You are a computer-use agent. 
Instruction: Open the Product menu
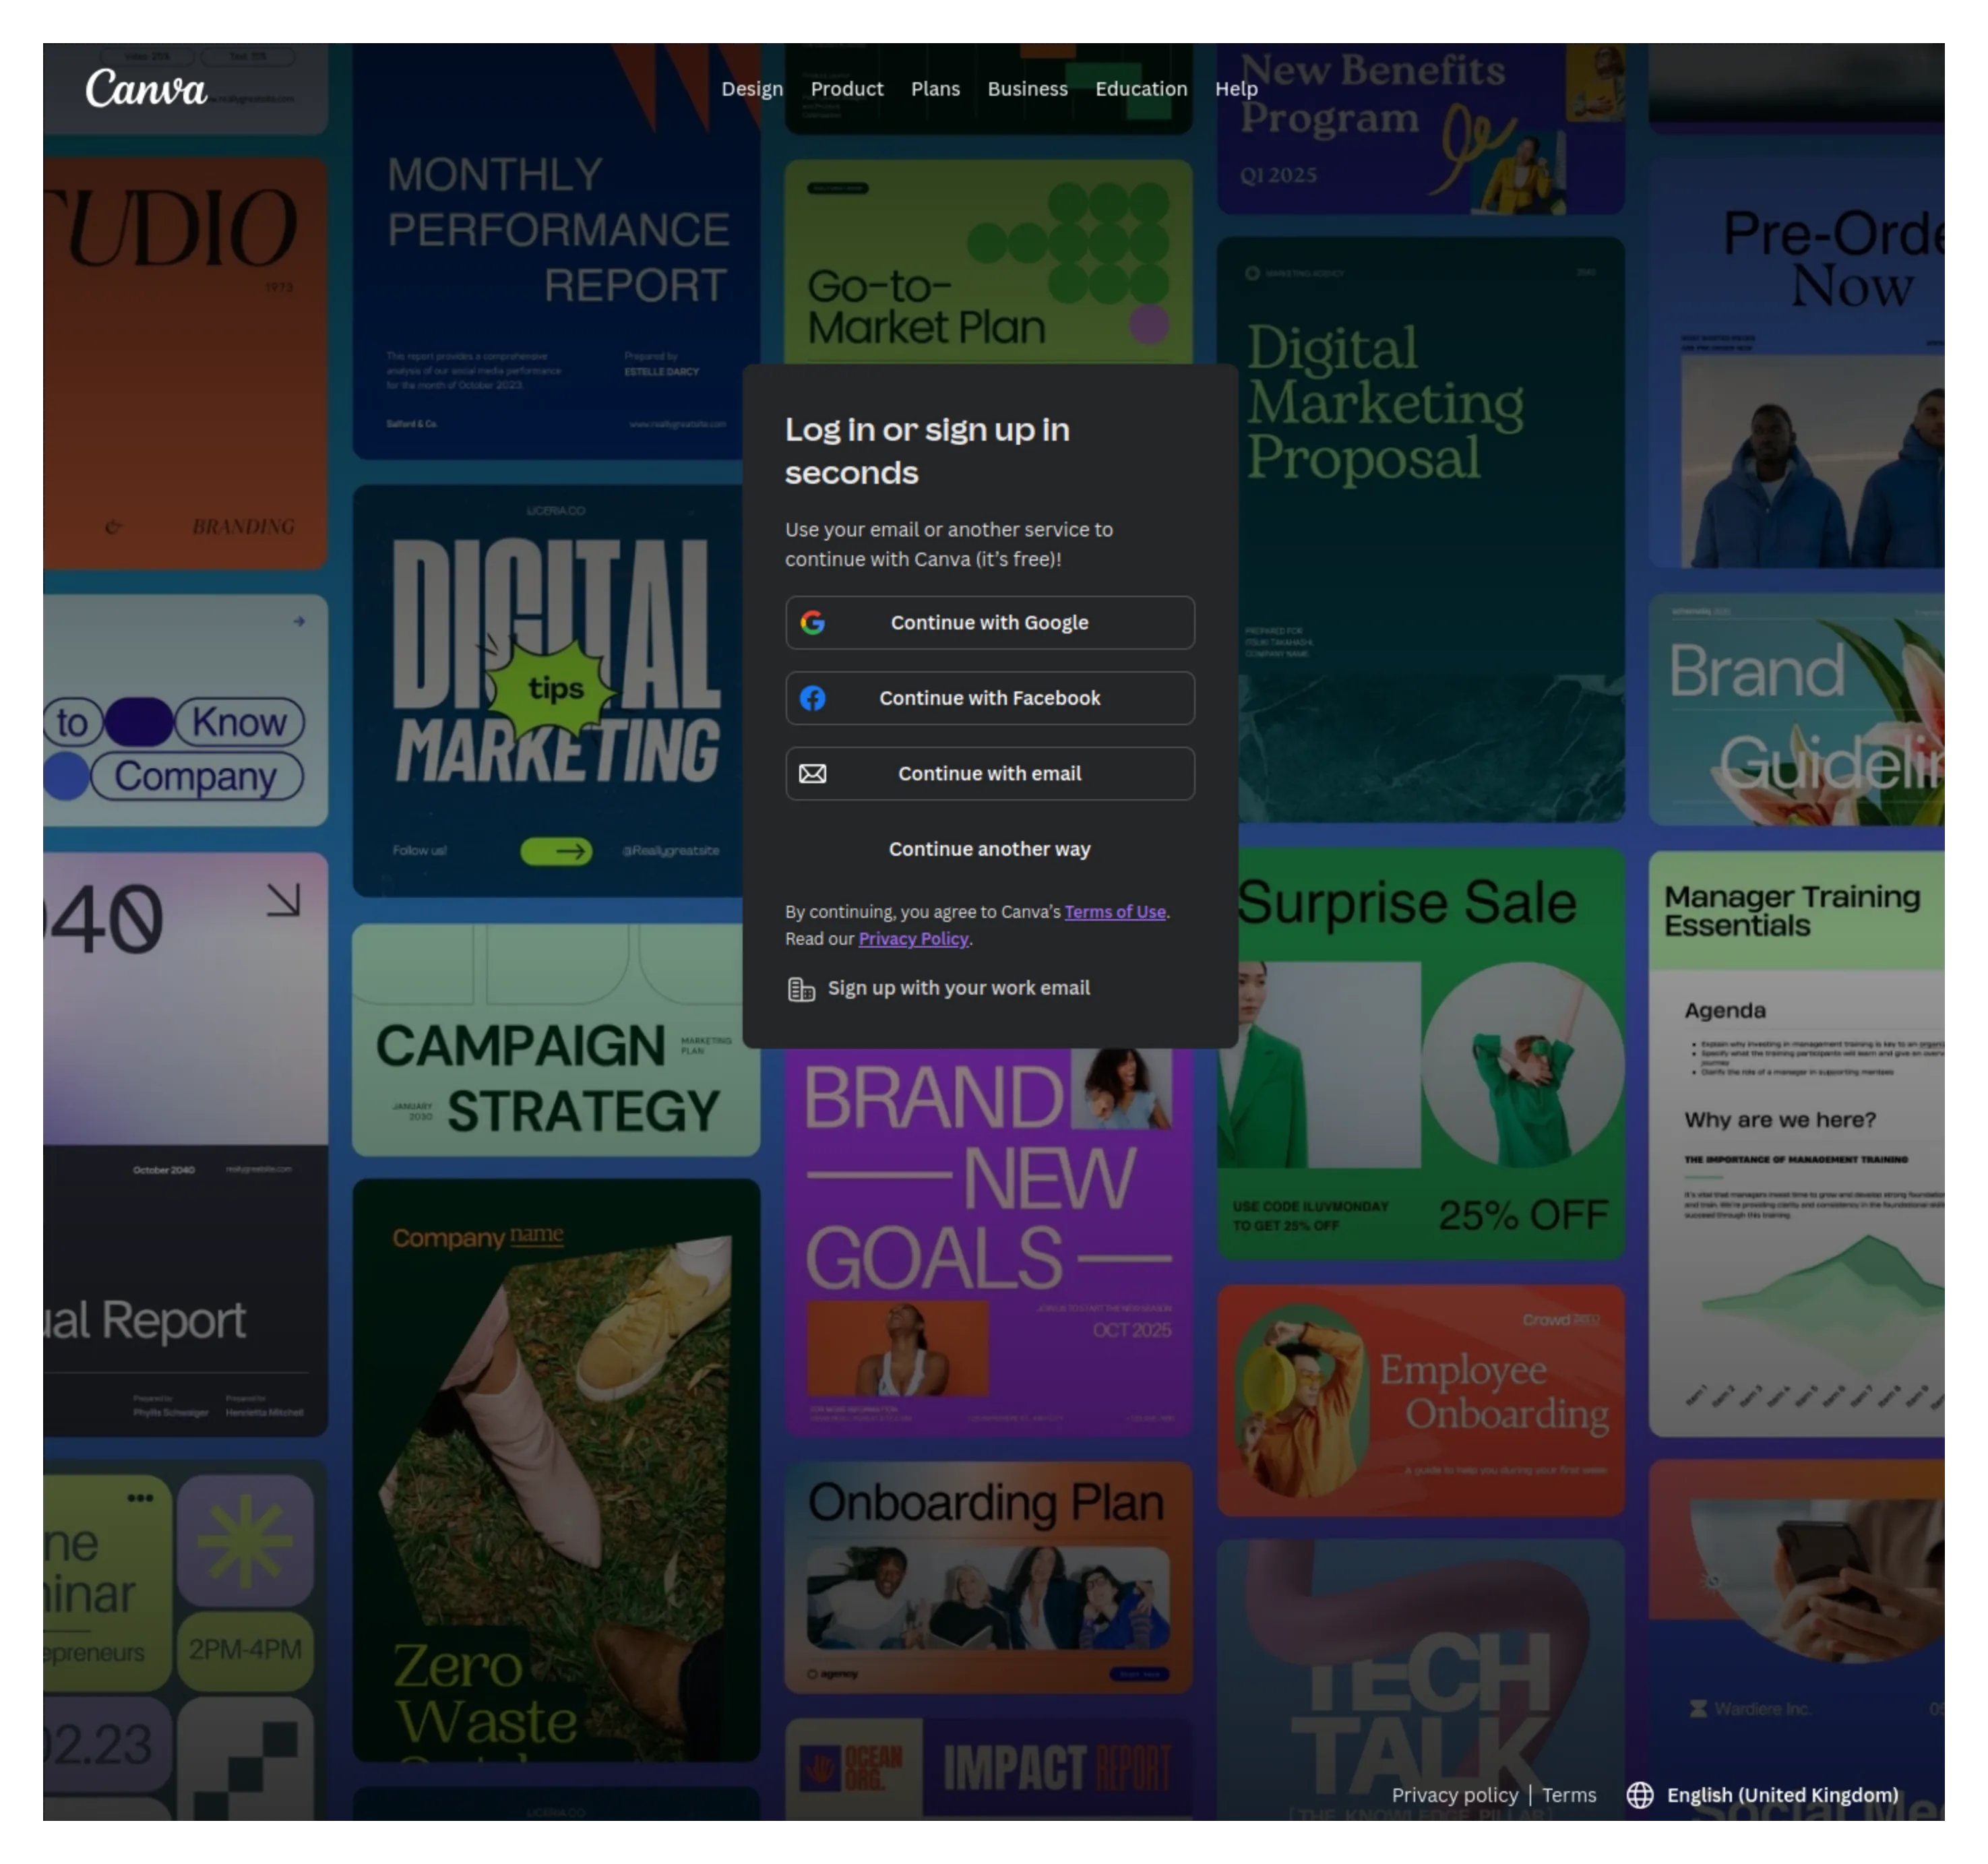846,88
